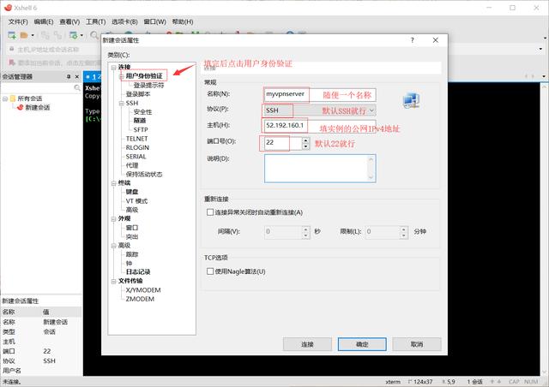Select 新建会话 in the session manager tree
Viewport: 549px width, 387px height.
[x=38, y=107]
